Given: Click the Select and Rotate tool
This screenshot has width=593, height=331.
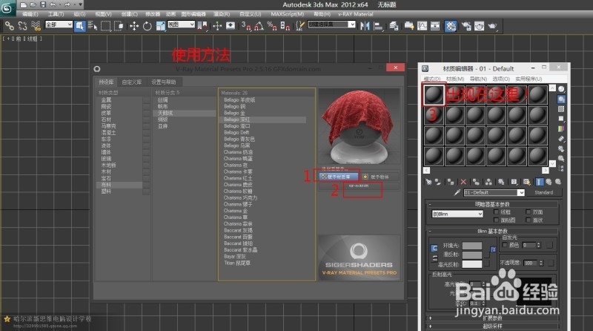Looking at the screenshot, I should tap(148, 25).
